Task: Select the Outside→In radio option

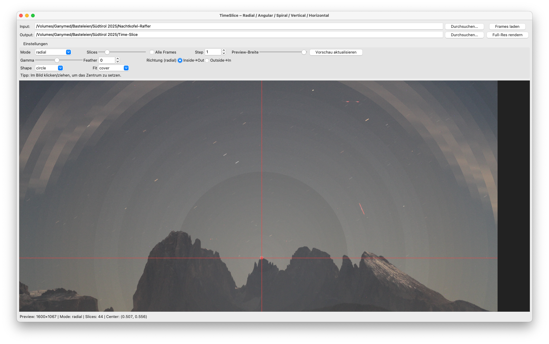Action: (x=207, y=60)
